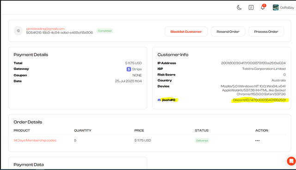296x170 pixels.
Task: Open the live chat bubble icon
Action: [x=291, y=161]
